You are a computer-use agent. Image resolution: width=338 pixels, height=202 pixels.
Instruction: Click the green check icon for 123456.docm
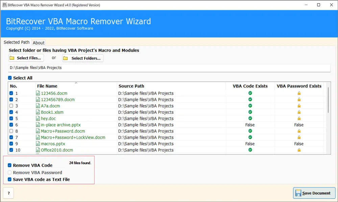click(250, 93)
